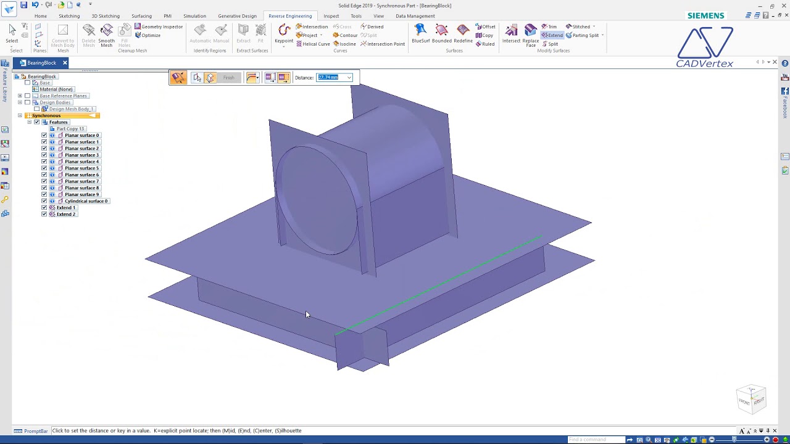This screenshot has width=790, height=444.
Task: Select the Derived curve tool
Action: click(x=372, y=27)
